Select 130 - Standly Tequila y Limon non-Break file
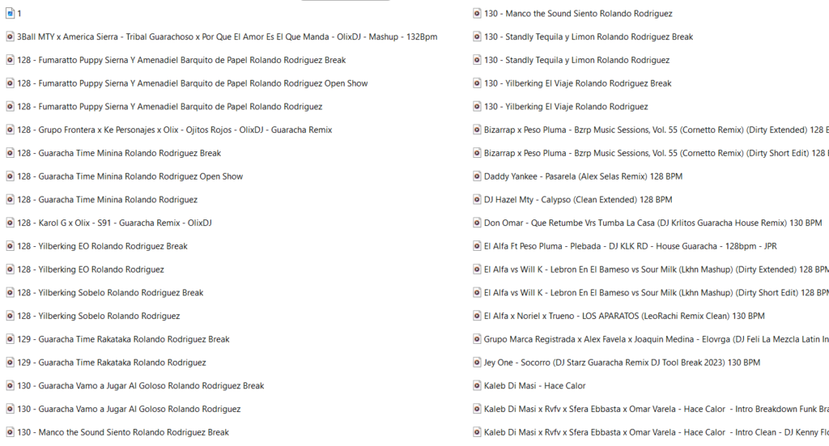The width and height of the screenshot is (829, 446). 576,60
